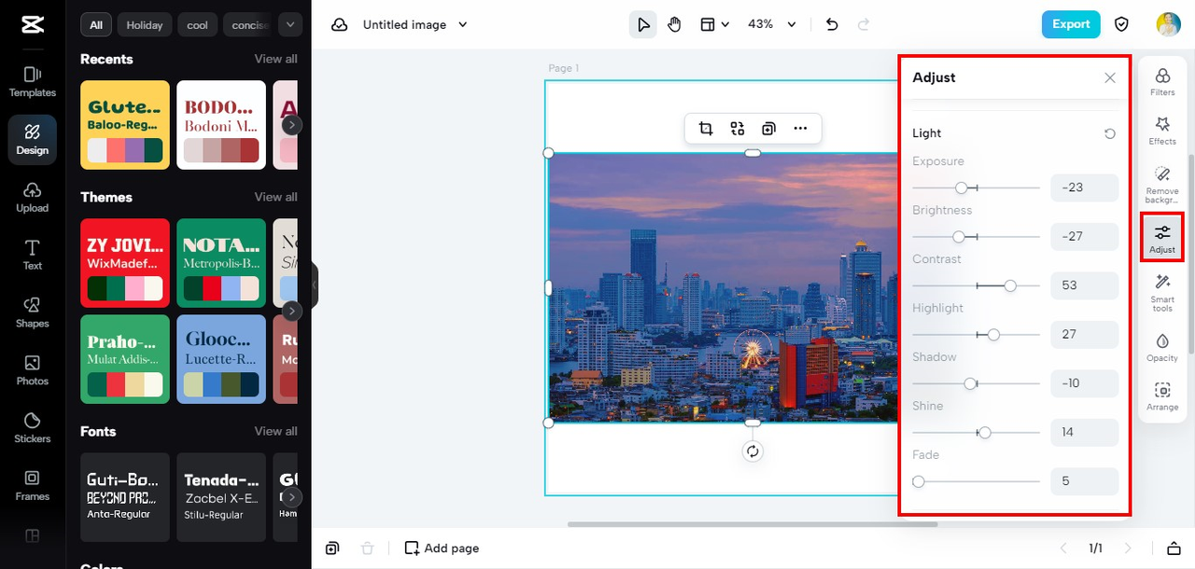Select the Design sidebar tab
The image size is (1195, 569).
[33, 139]
